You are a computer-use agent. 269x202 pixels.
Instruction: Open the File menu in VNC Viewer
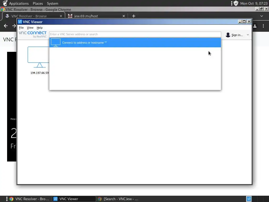tap(21, 28)
